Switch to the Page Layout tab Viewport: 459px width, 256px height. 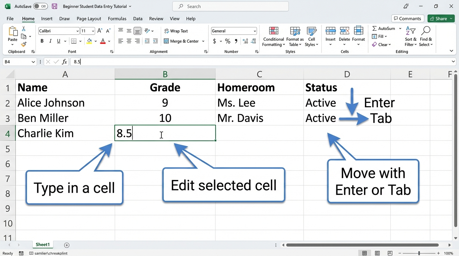pos(89,19)
